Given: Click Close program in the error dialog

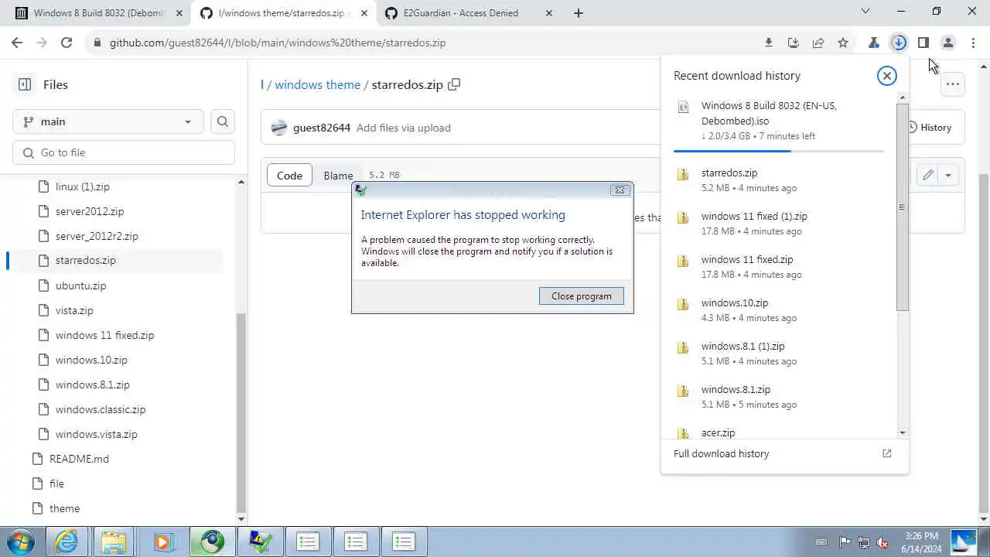Looking at the screenshot, I should (582, 296).
